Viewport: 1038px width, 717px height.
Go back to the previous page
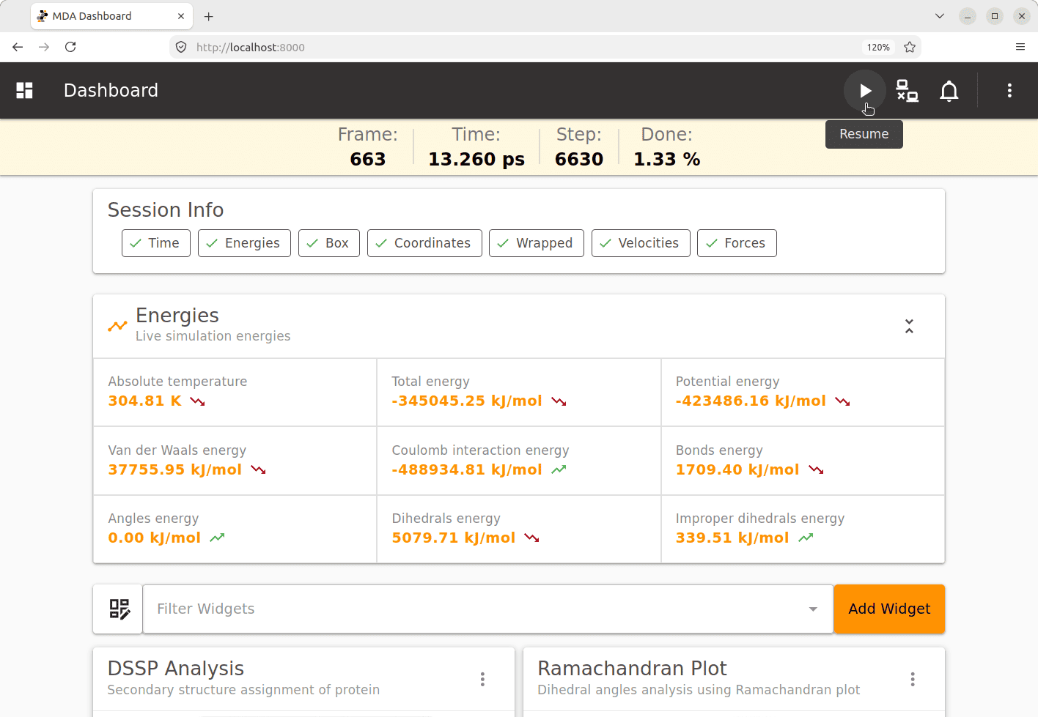pos(18,47)
